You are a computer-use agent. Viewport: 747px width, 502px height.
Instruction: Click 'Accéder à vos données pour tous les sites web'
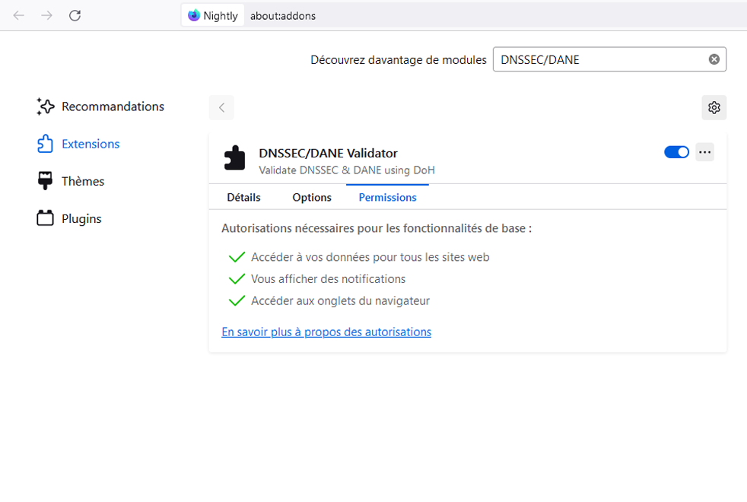pyautogui.click(x=370, y=257)
